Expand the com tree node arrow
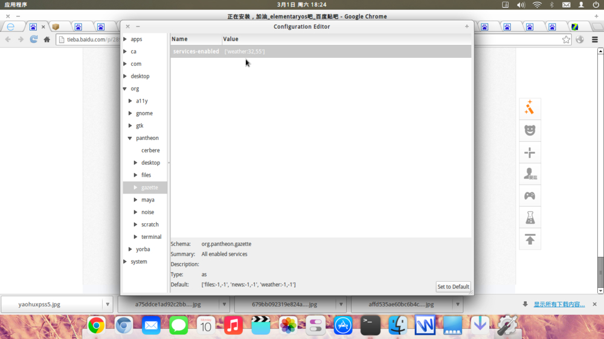This screenshot has height=339, width=604. 125,63
